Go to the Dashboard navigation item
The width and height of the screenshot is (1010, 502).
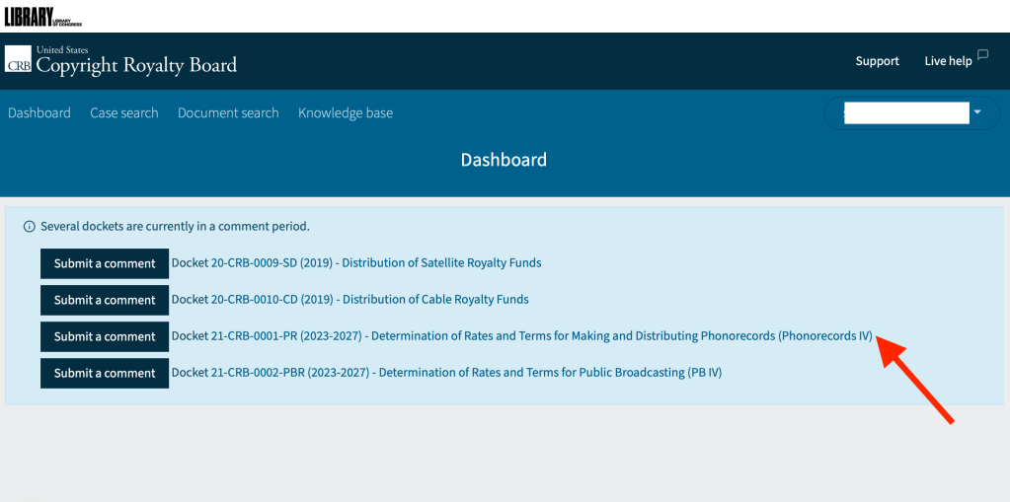click(x=39, y=113)
